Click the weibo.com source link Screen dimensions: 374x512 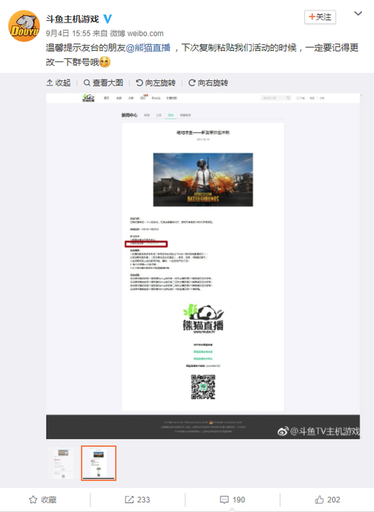(145, 33)
